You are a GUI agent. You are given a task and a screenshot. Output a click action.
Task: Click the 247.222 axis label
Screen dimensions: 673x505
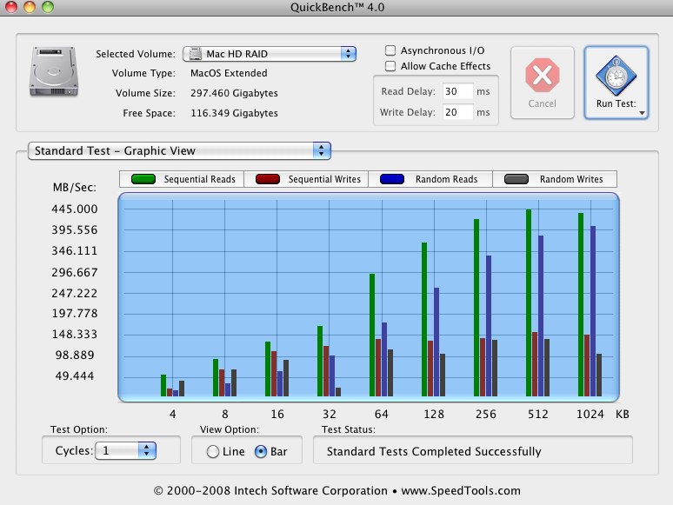point(75,293)
